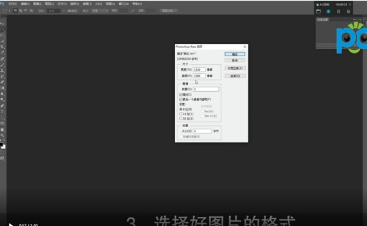Swap width and height icon in options bar
This screenshot has width=367, height=226.
click(133, 11)
